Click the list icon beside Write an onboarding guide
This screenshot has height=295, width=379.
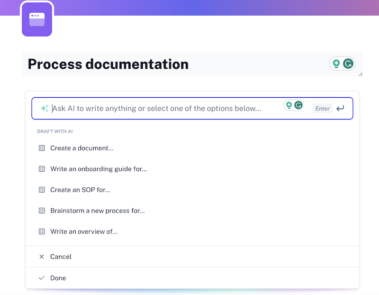click(x=42, y=169)
